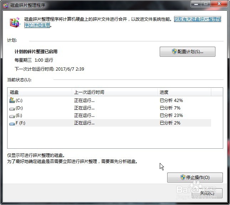
Task: Click heading 计划的碎片整理已启用
Action: coord(36,52)
